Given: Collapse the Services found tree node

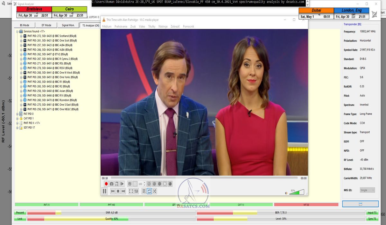Looking at the screenshot, I should click(17, 32).
